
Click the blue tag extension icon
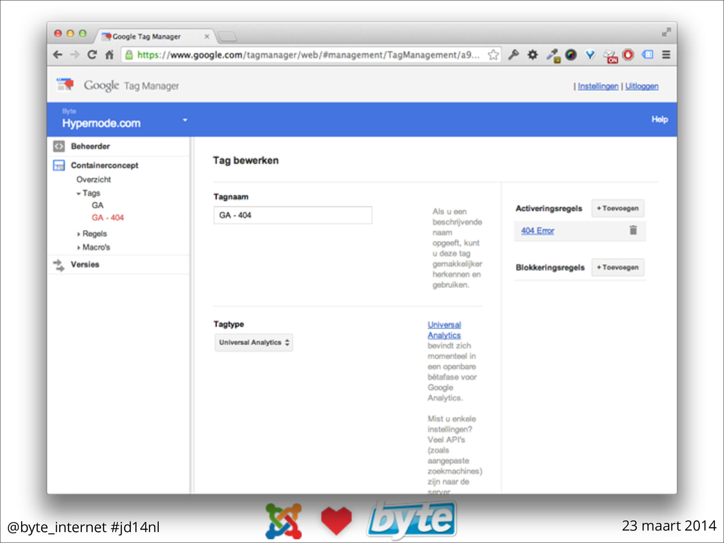coord(648,54)
